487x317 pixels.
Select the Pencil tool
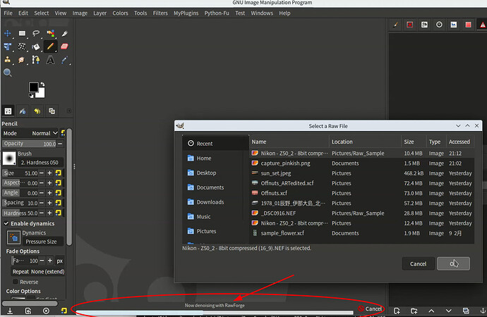[50, 46]
